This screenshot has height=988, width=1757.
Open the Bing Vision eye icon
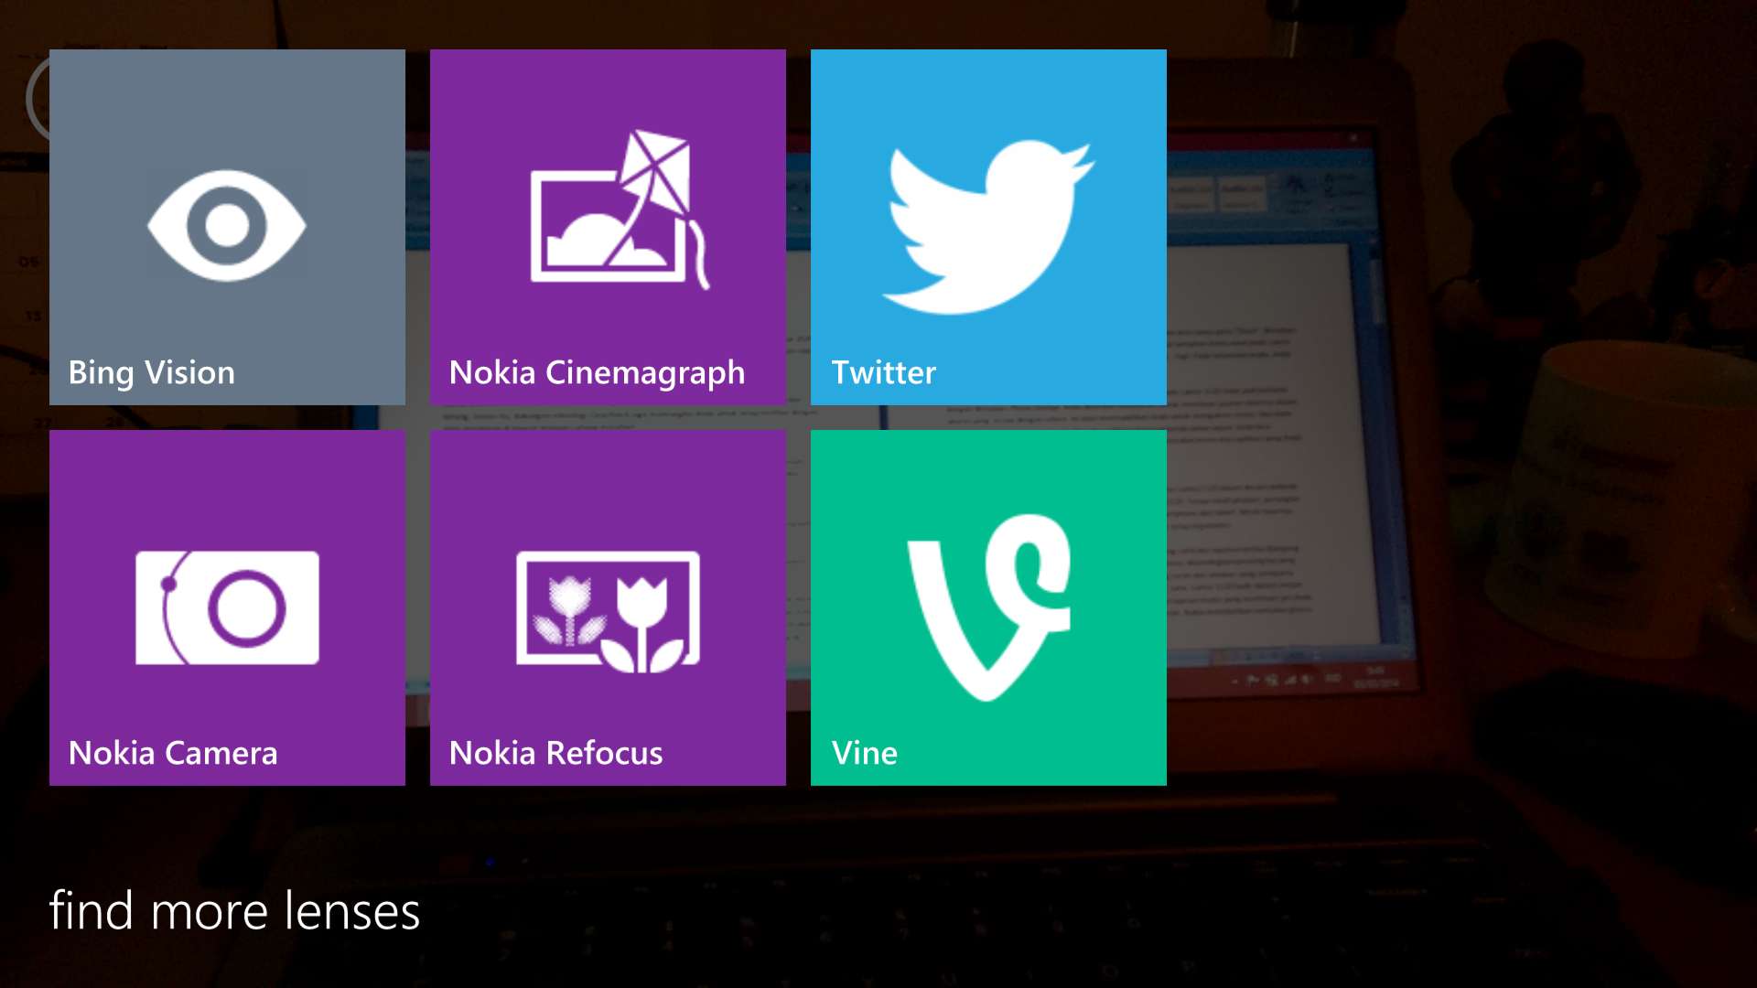tap(227, 225)
